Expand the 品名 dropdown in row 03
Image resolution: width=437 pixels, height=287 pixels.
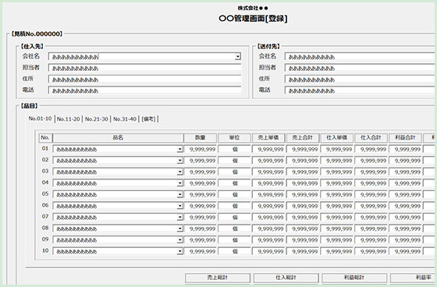179,172
